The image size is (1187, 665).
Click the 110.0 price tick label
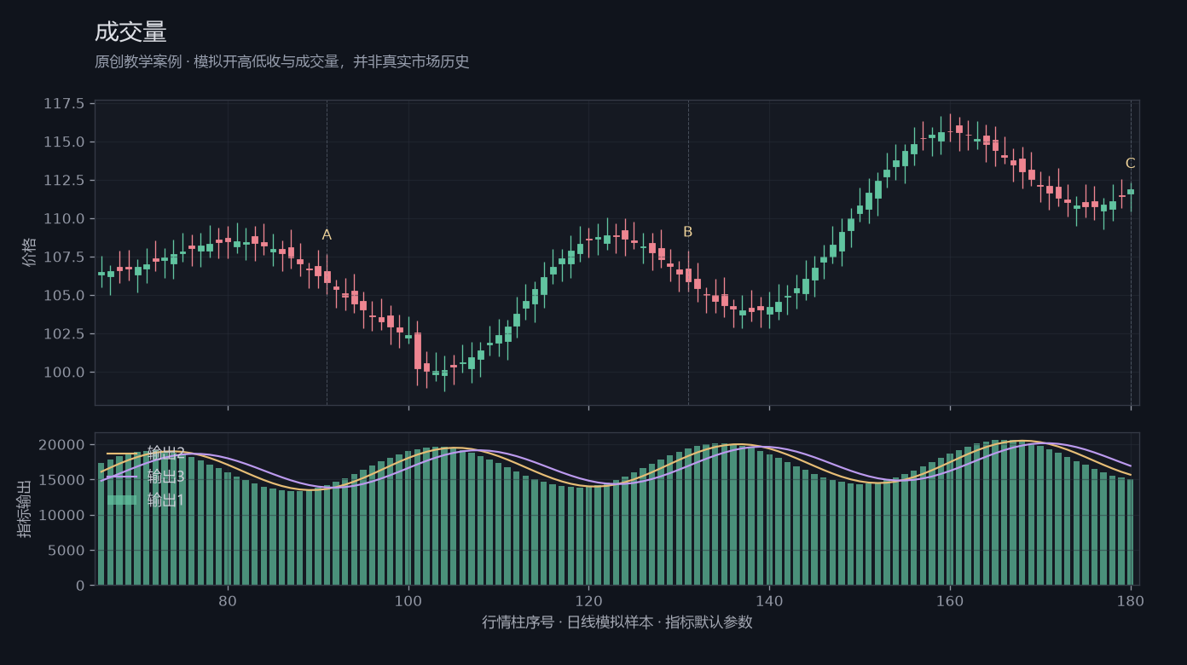pyautogui.click(x=64, y=218)
